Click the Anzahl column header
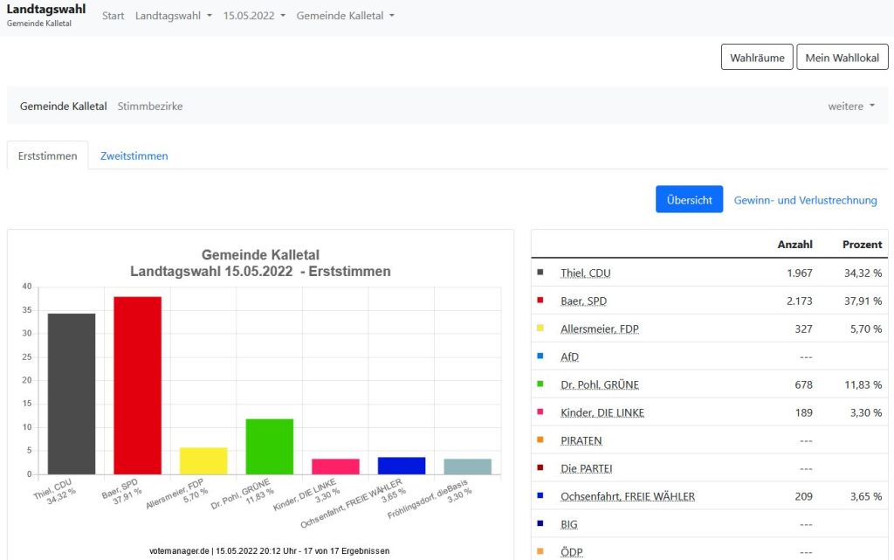This screenshot has width=894, height=560. (794, 244)
